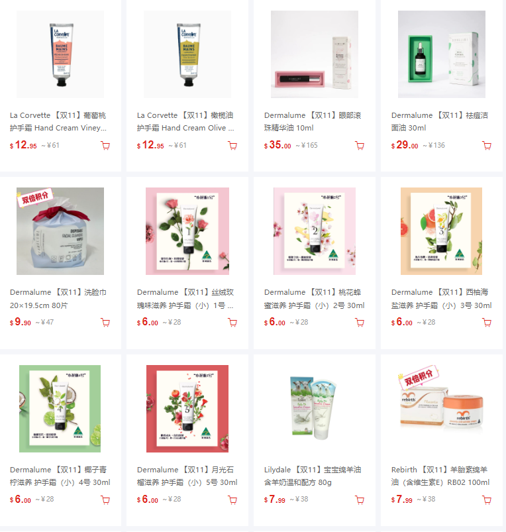
Task: Open the Dermalume facial cleansing wipes image
Action: 60,231
